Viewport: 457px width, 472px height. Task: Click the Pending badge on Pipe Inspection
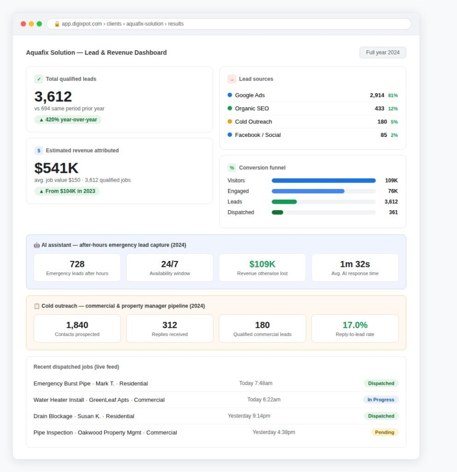pos(385,432)
